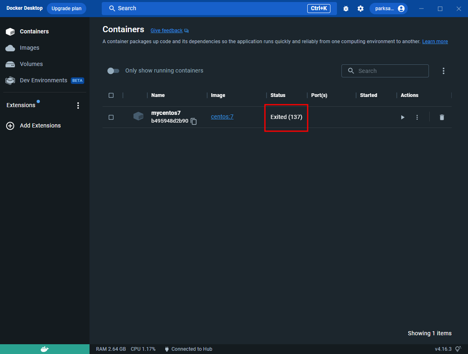The height and width of the screenshot is (354, 468).
Task: Open the Containers section in sidebar
Action: 45,31
